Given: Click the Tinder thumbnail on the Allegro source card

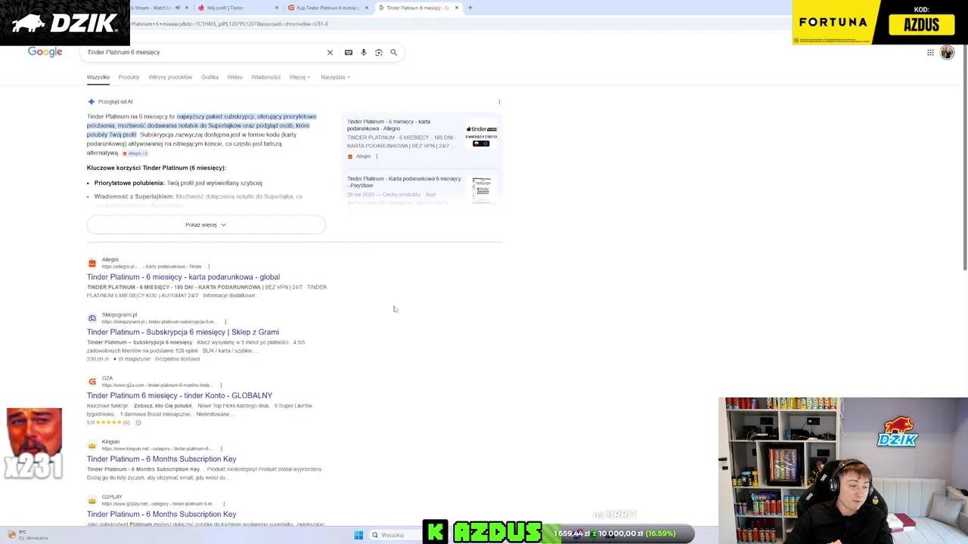Looking at the screenshot, I should (x=482, y=136).
